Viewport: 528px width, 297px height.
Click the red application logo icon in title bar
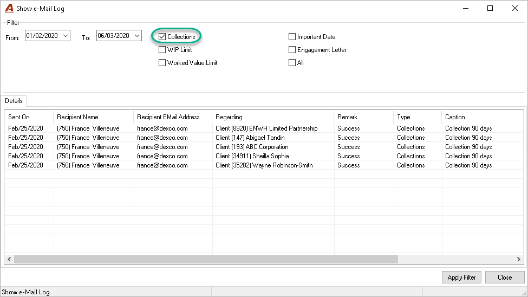9,8
